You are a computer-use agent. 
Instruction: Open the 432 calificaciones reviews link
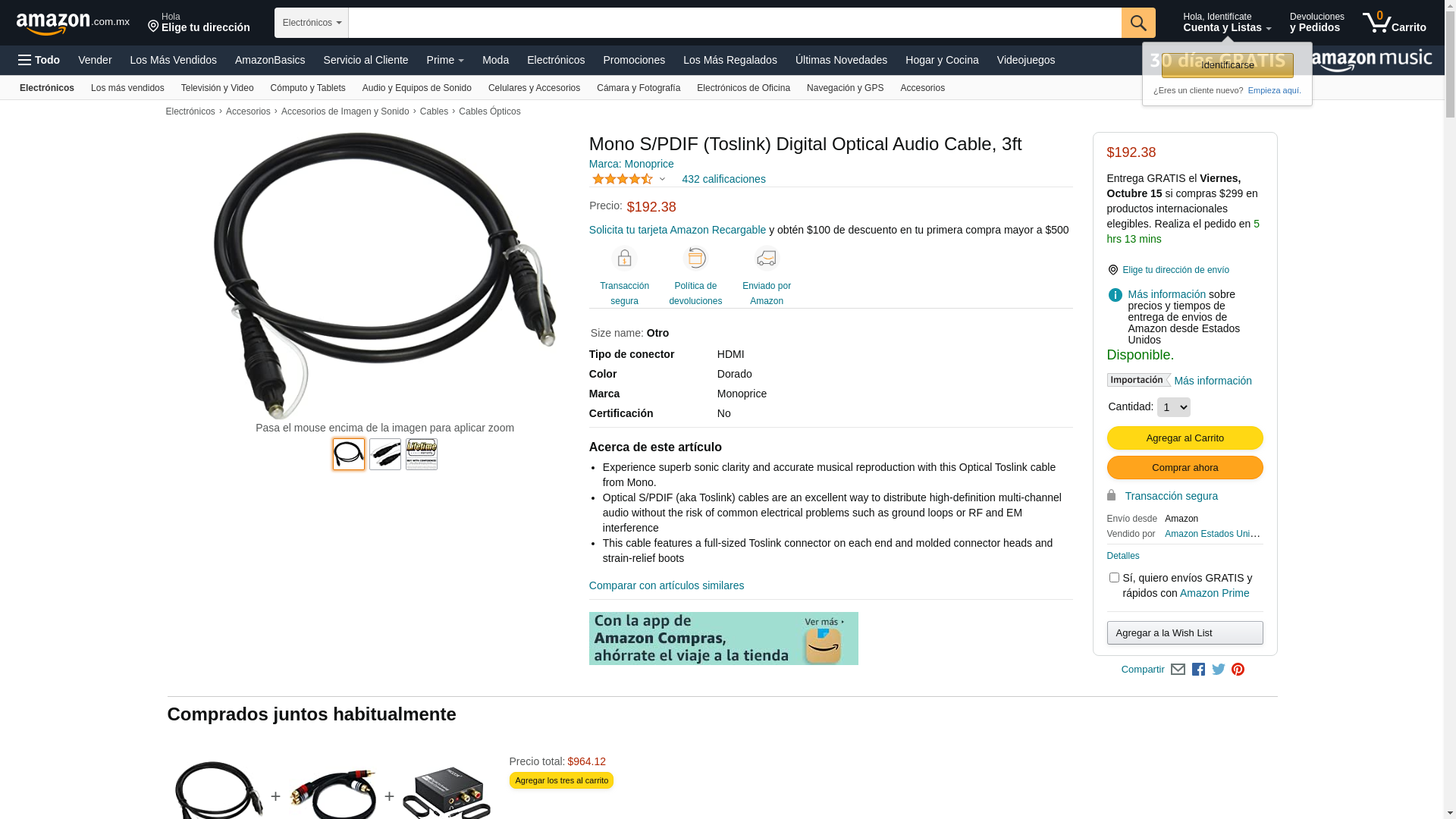coord(723,179)
